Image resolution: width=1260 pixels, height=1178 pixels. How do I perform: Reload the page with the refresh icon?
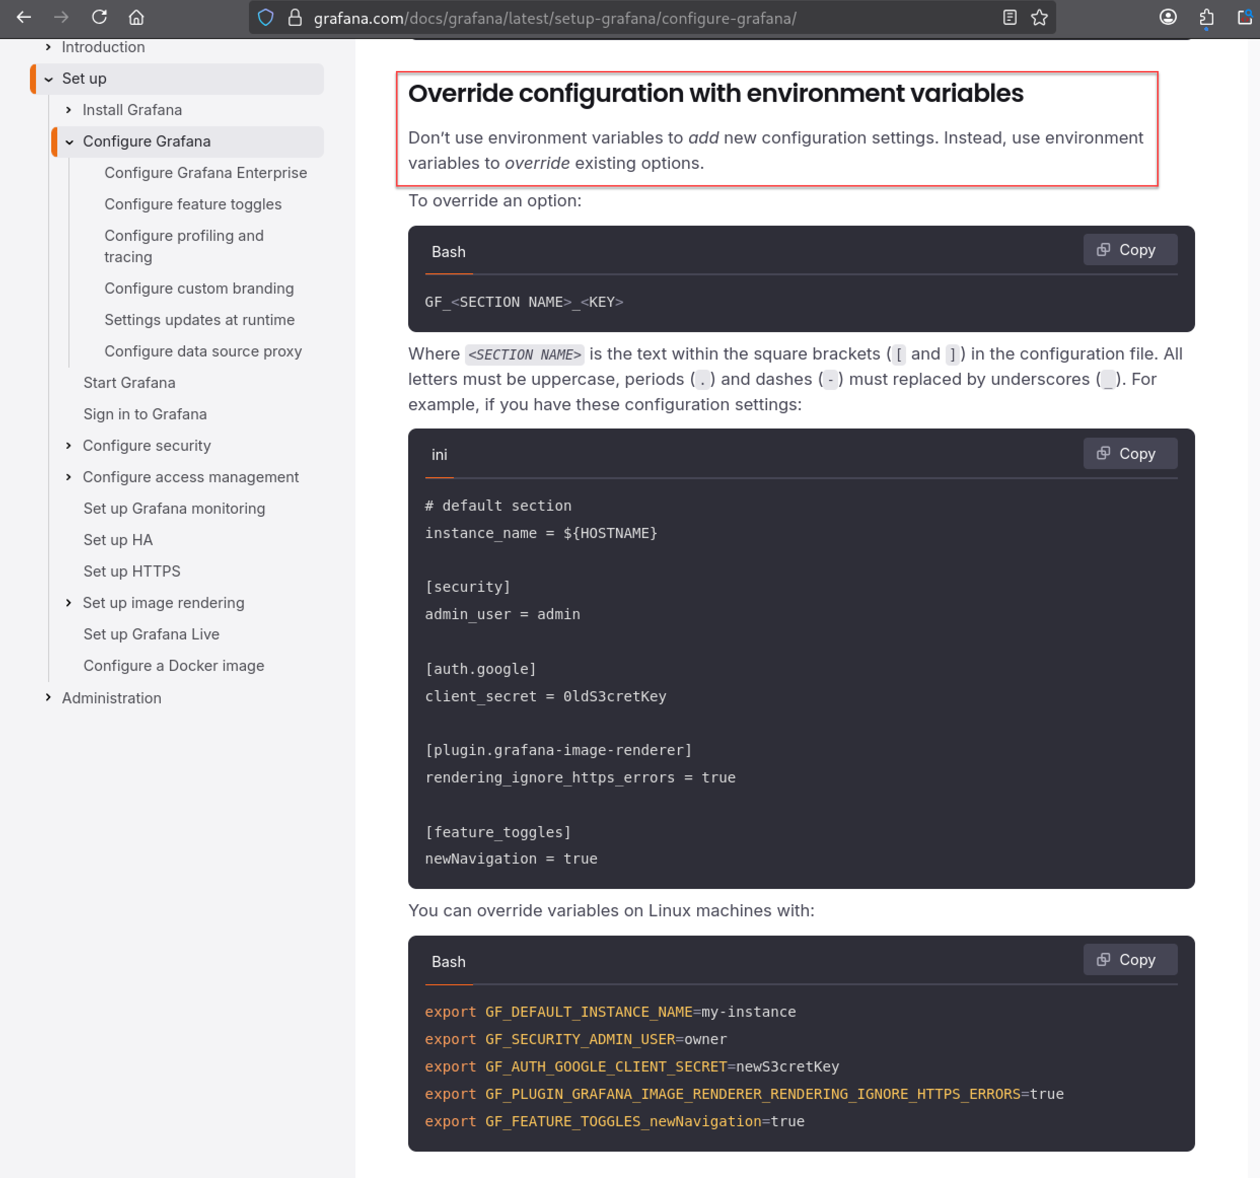tap(99, 17)
